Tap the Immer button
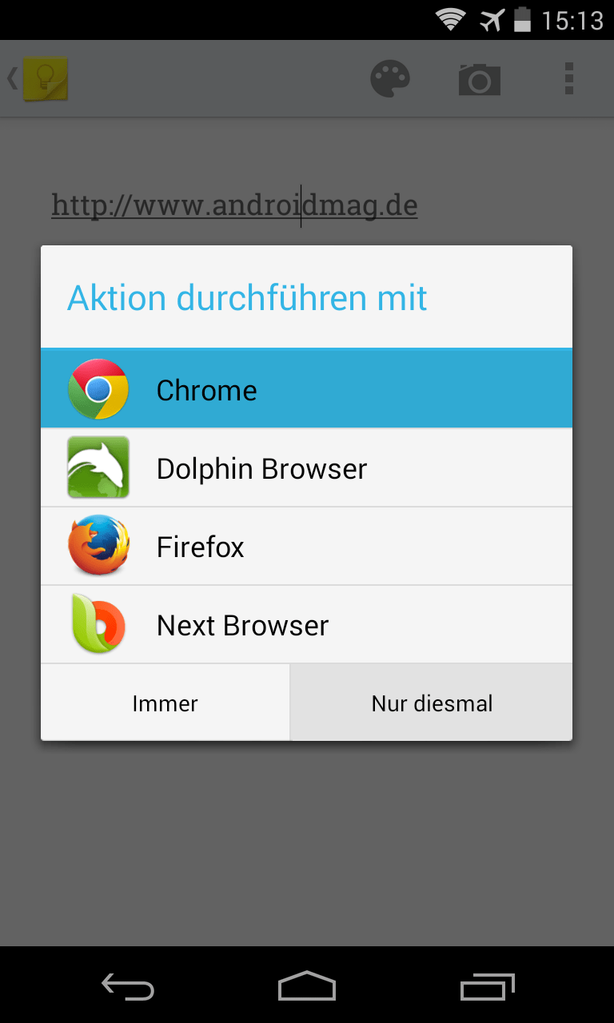 pyautogui.click(x=165, y=703)
